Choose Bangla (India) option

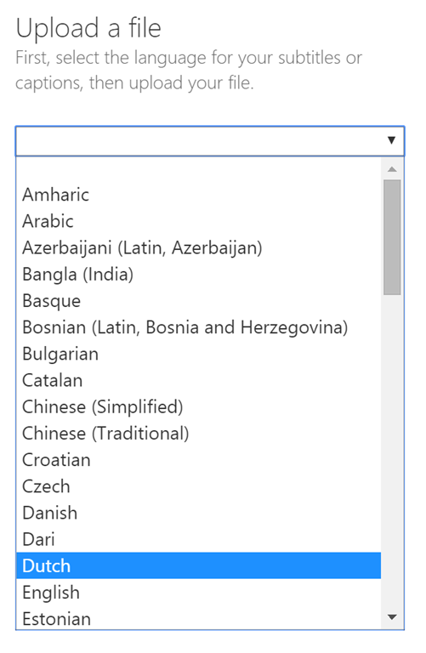pos(199,275)
